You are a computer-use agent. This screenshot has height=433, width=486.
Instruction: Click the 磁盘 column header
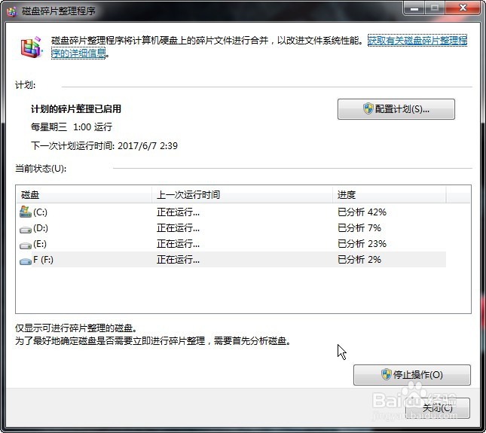coord(84,194)
